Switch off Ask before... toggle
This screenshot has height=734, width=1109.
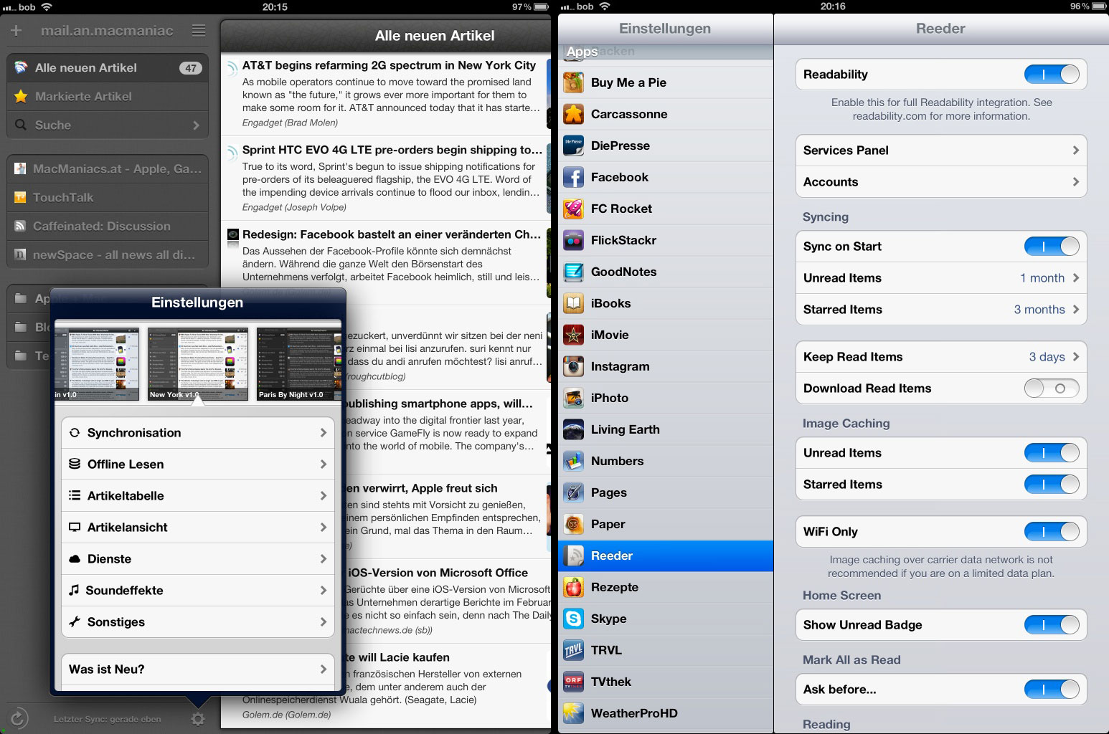click(x=1052, y=690)
